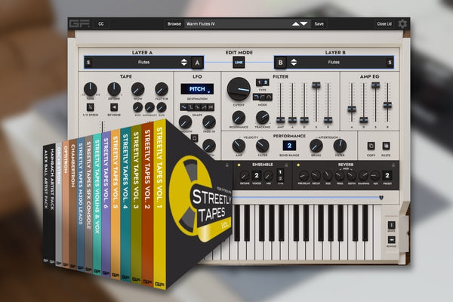Click the Layer B solo S button
This screenshot has width=453, height=302.
(x=390, y=62)
